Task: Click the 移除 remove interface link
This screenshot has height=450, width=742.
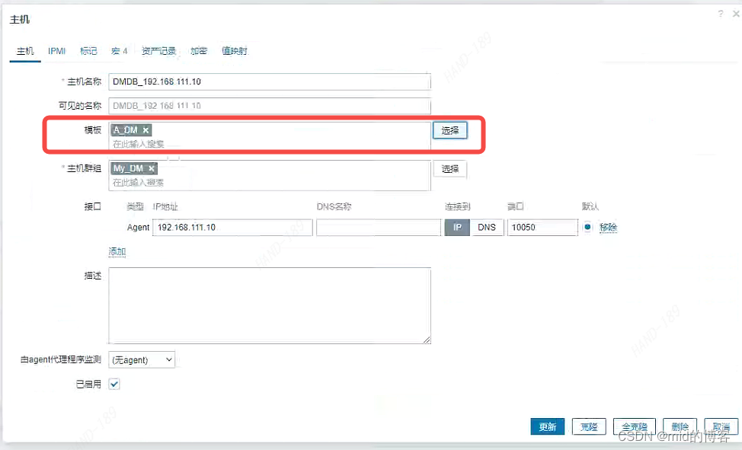Action: [x=608, y=227]
